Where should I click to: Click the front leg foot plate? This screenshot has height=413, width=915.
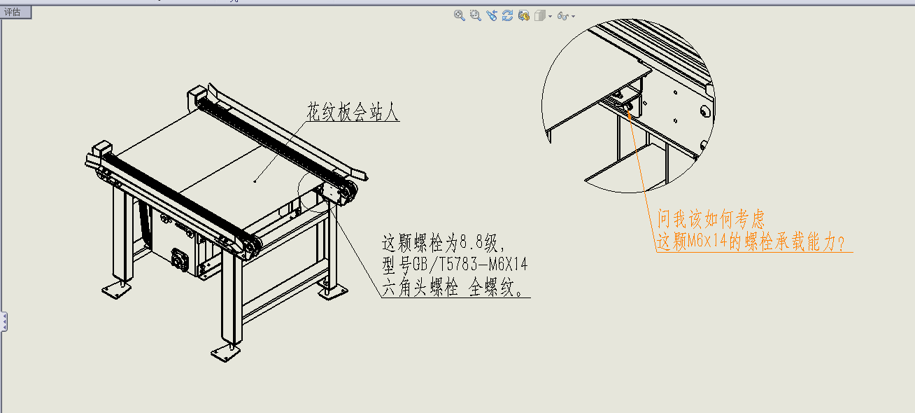coord(225,350)
